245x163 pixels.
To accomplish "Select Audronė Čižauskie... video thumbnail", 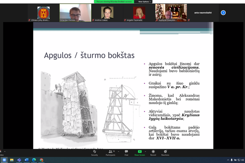I will point(171,13).
